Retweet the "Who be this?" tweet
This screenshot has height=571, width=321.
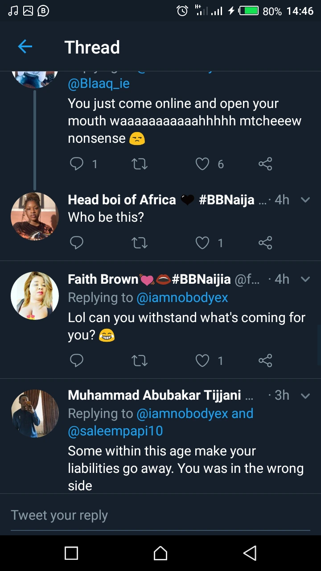pyautogui.click(x=140, y=243)
